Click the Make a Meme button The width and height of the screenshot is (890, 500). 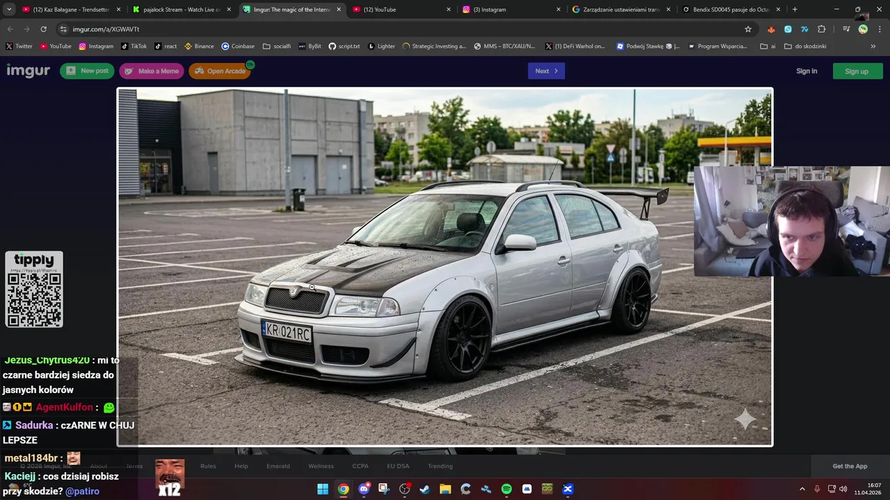coord(152,71)
